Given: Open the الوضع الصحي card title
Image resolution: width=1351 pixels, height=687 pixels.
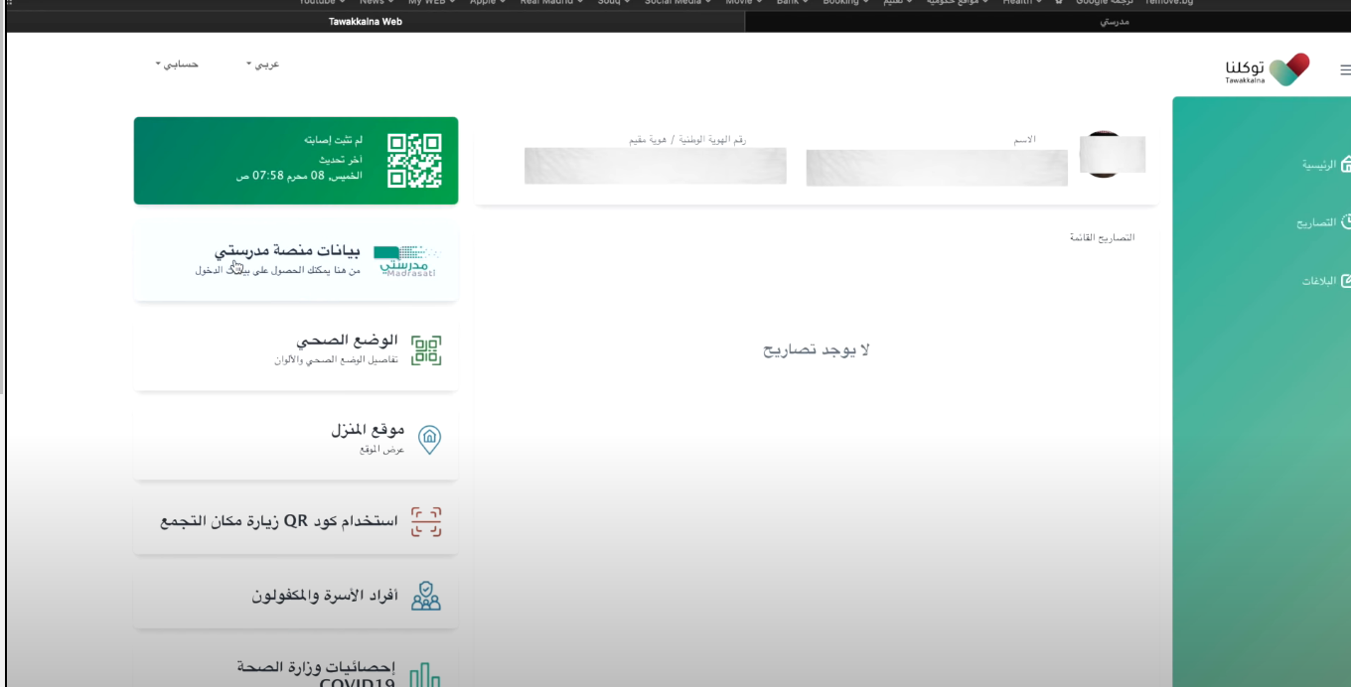Looking at the screenshot, I should point(347,341).
